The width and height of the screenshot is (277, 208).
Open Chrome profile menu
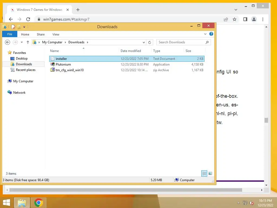click(x=254, y=19)
